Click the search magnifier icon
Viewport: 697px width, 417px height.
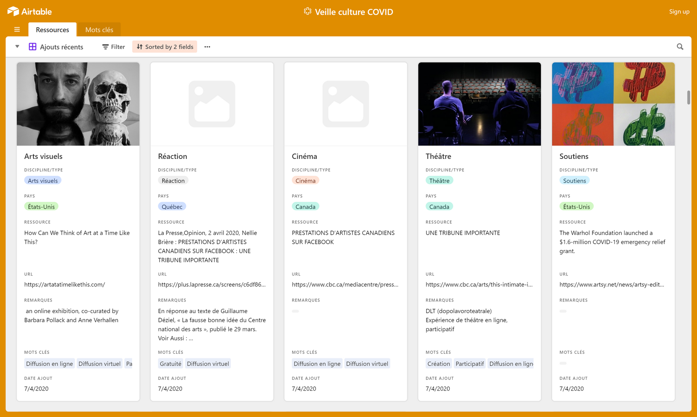(x=680, y=47)
